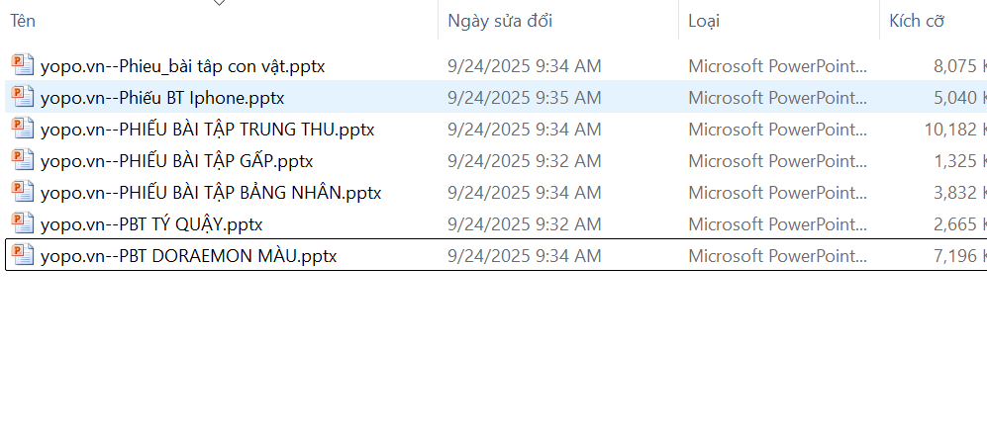Click the 9:35 AM modified date cell
The image size is (987, 439).
(524, 98)
